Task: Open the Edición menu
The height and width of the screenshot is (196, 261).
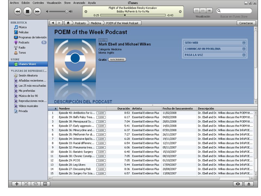Action: 26,3
